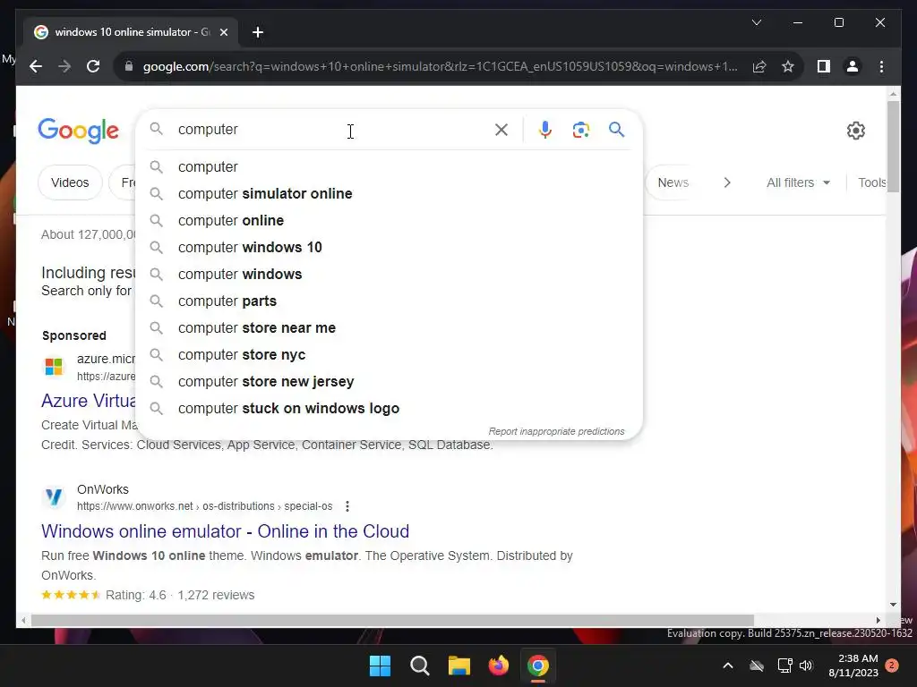This screenshot has width=917, height=687.
Task: Open the Windows Start menu
Action: coord(380,666)
